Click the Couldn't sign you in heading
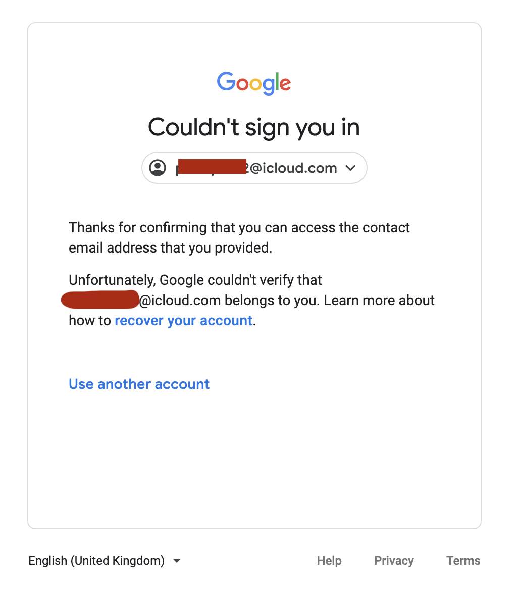 point(253,127)
